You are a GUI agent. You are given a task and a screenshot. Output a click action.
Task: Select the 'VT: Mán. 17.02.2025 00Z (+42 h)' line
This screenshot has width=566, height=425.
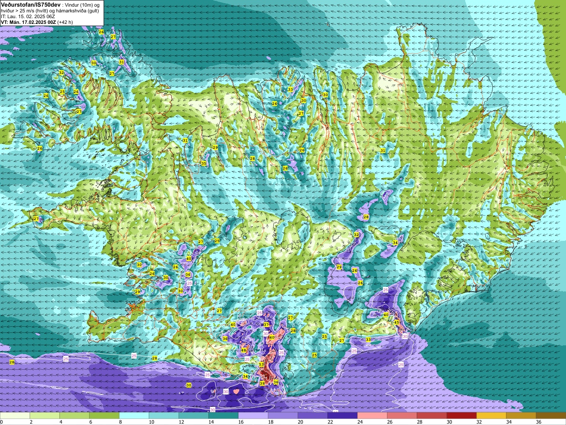click(x=37, y=22)
